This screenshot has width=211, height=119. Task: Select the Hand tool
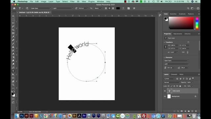(x=13, y=81)
